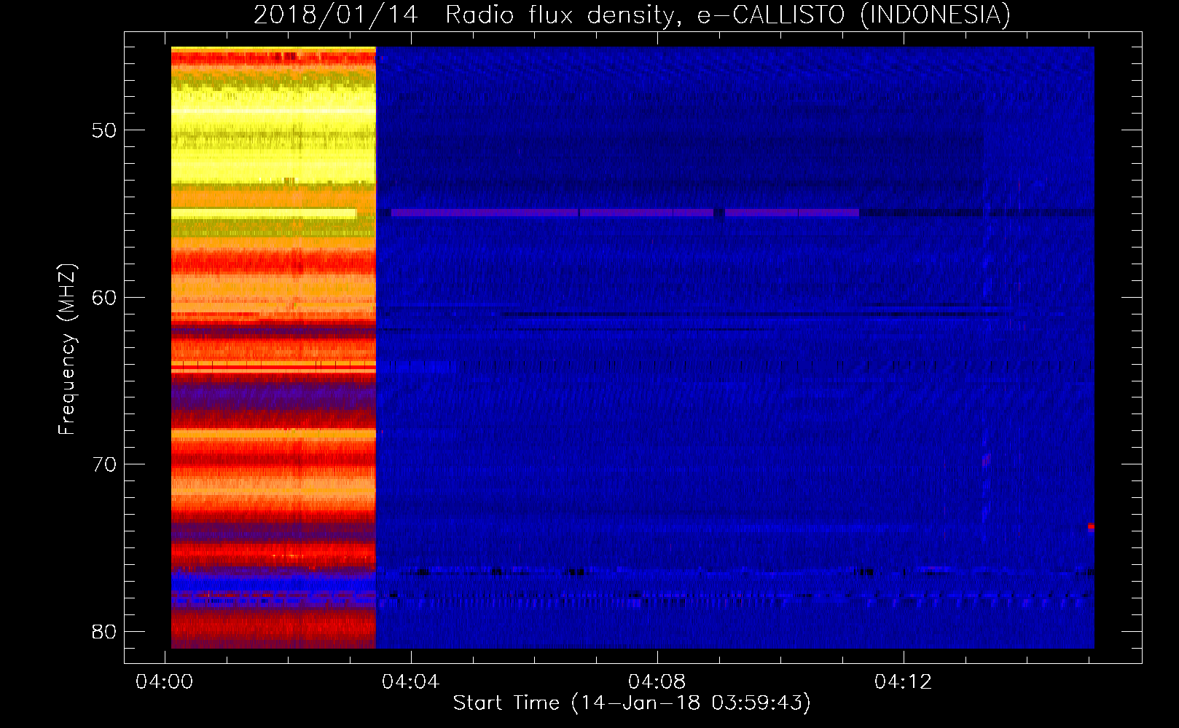This screenshot has height=728, width=1179.
Task: Click the '04:08' time tick label
Action: (x=657, y=681)
